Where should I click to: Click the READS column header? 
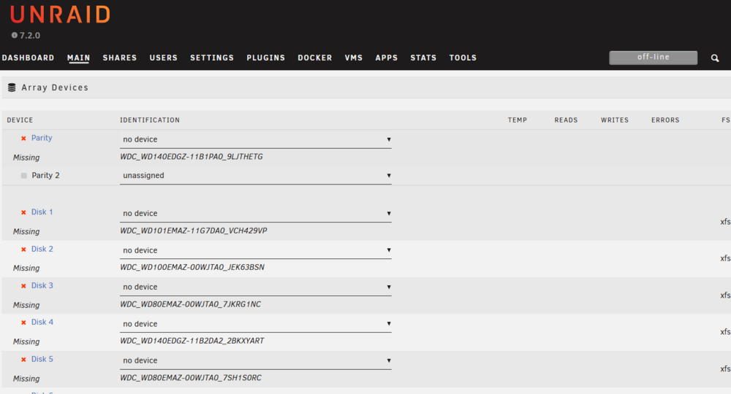[x=566, y=120]
